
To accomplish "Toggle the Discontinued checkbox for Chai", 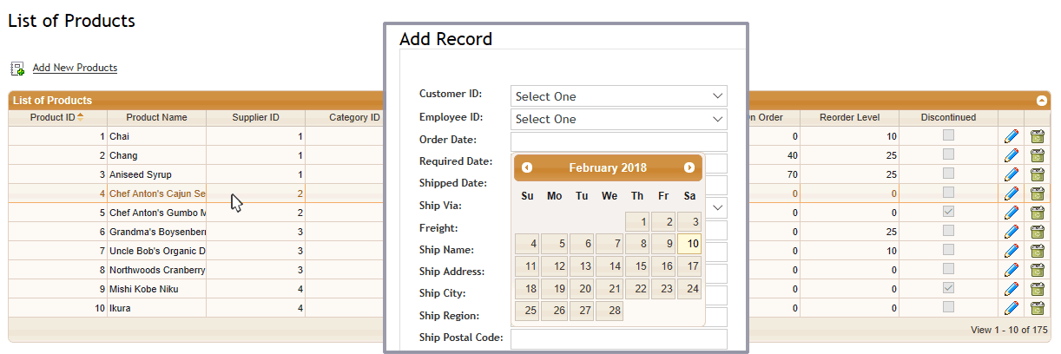I will click(949, 135).
